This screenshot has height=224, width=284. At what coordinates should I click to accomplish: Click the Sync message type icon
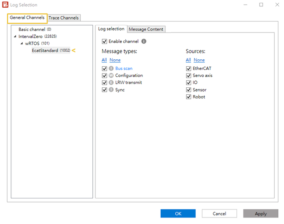tap(111, 90)
